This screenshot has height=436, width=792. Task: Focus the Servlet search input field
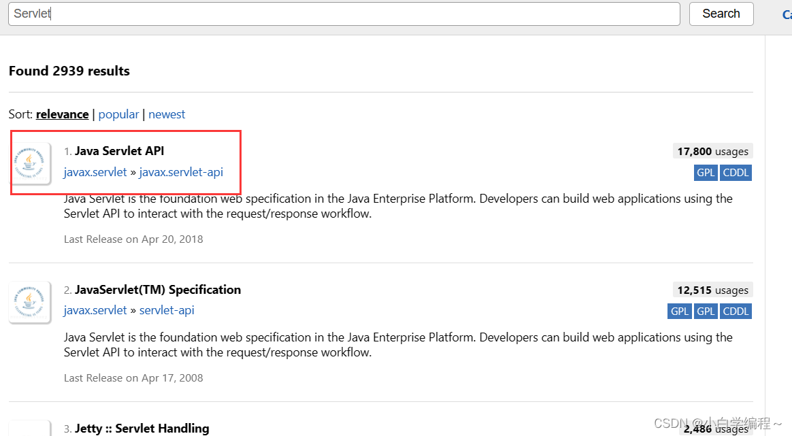coord(344,14)
